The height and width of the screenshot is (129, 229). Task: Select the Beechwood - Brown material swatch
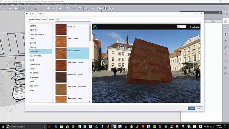point(61,77)
